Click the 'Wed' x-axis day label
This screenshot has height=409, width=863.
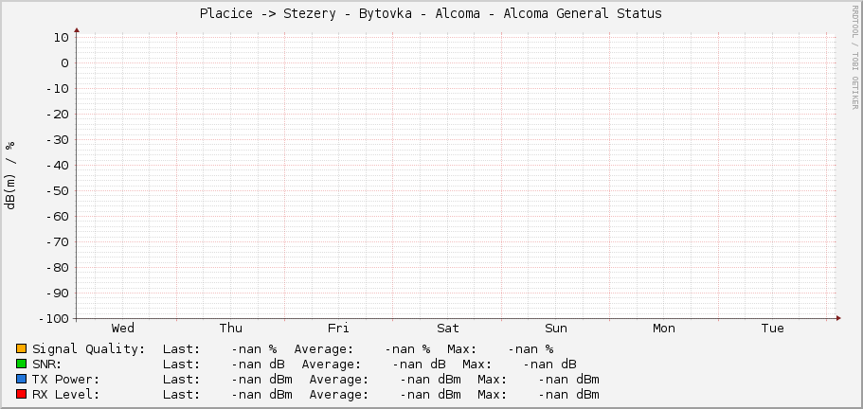[x=123, y=329]
